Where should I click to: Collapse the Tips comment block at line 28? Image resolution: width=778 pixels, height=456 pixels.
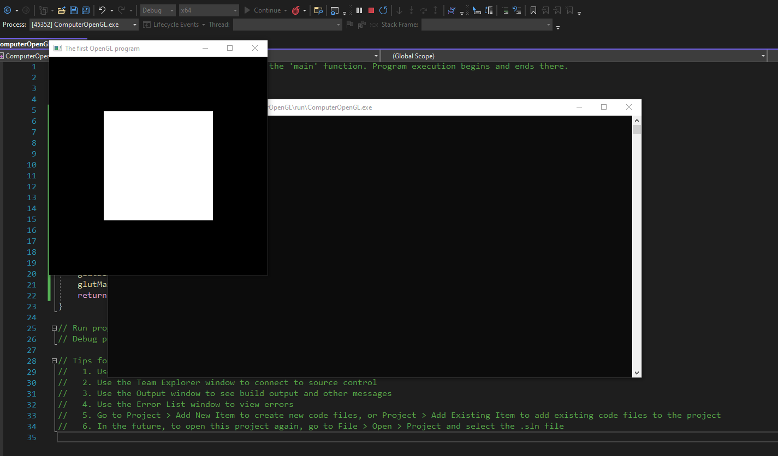pos(54,361)
